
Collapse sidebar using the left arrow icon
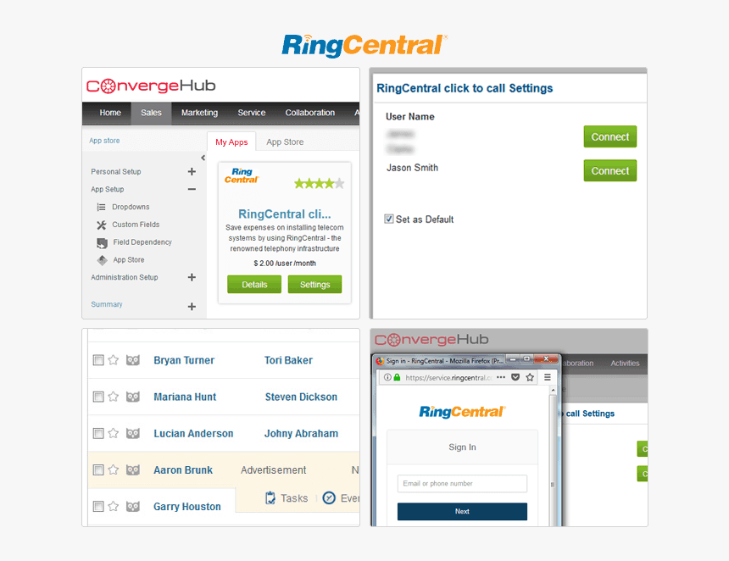[x=203, y=158]
